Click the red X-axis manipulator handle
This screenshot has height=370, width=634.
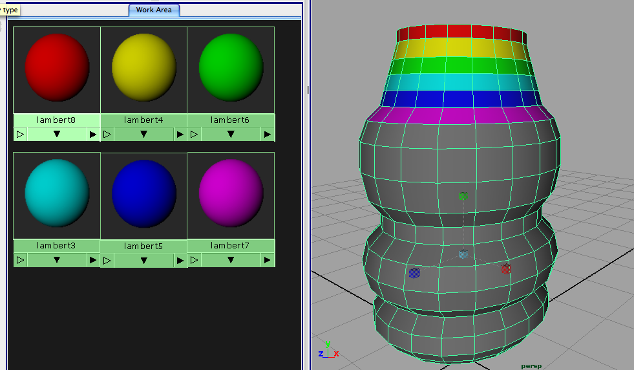point(506,269)
